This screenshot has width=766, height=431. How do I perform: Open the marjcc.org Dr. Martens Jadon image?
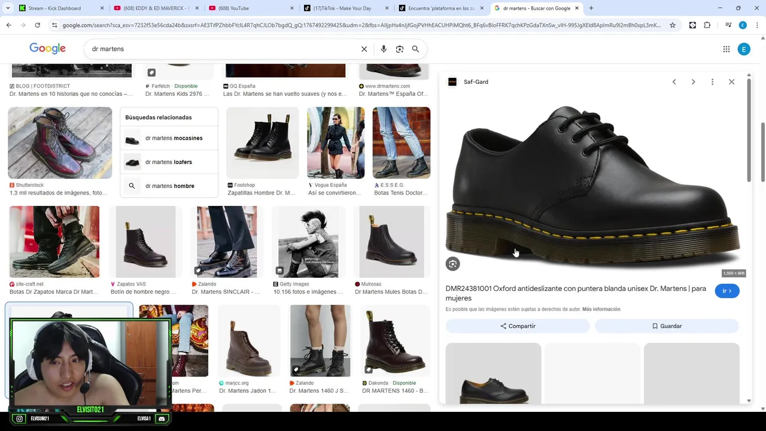249,341
